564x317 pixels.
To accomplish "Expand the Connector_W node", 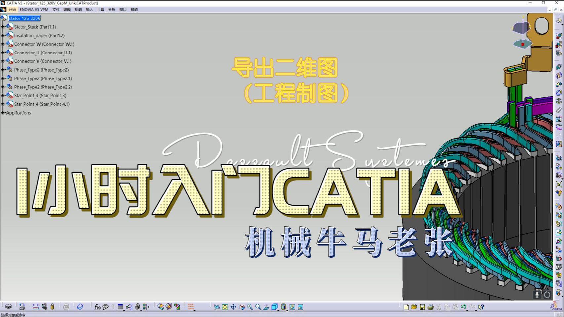I will (3, 44).
